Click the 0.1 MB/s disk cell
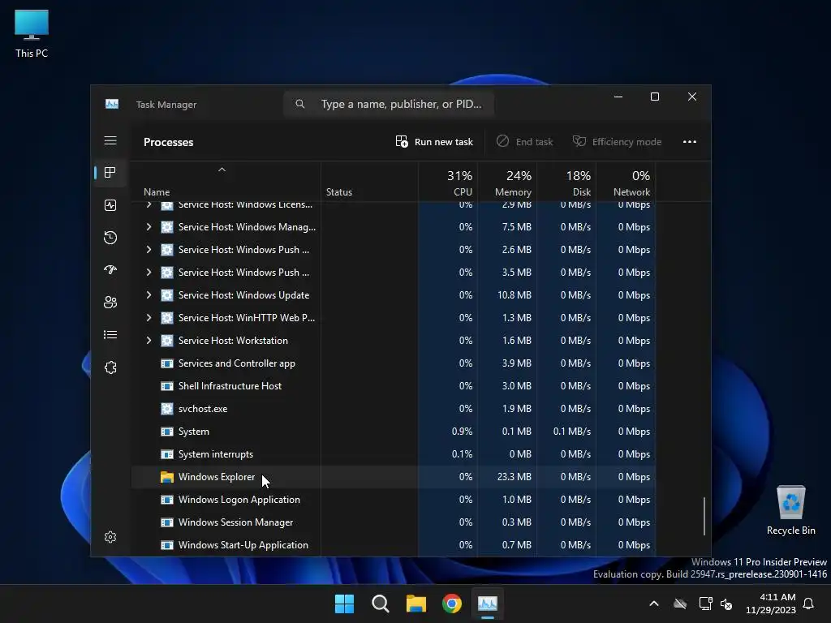Viewport: 831px width, 623px height. tap(566, 432)
